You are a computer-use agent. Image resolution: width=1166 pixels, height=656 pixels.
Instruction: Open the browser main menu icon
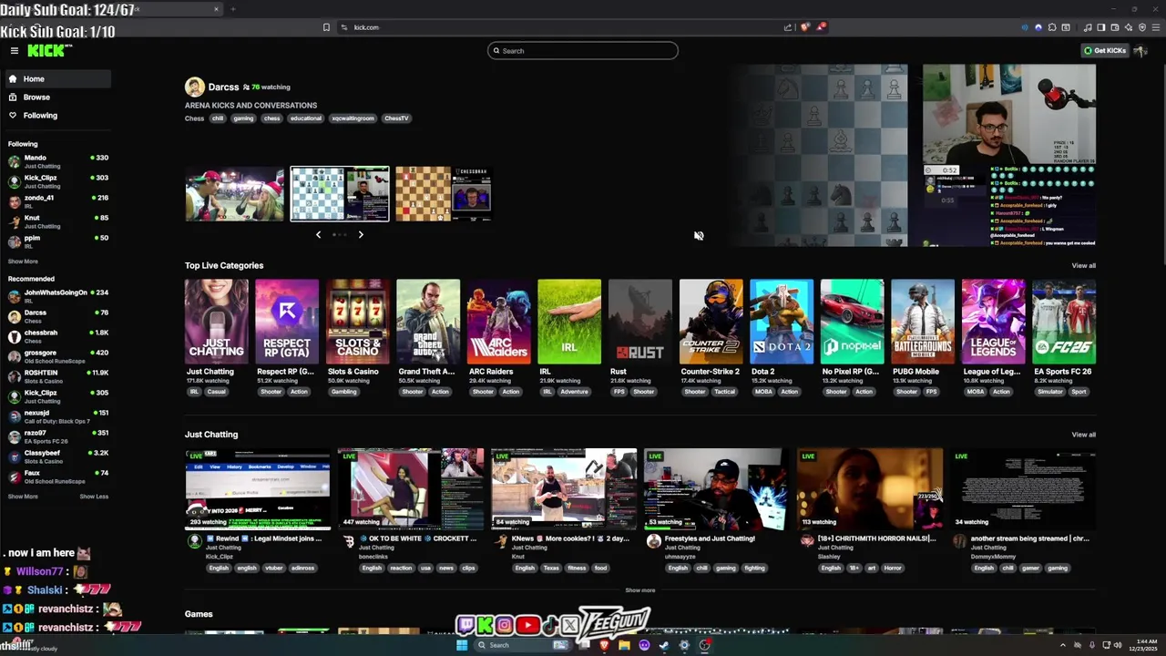(1154, 27)
